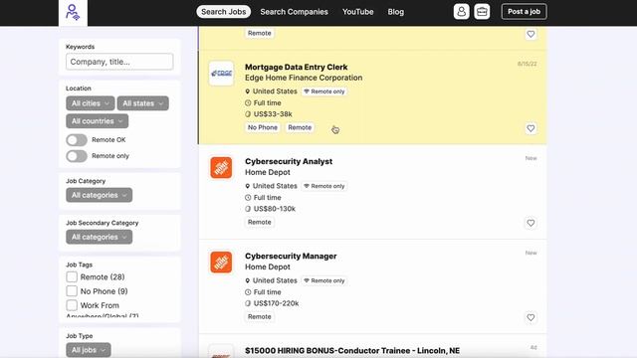Viewport: 637px width, 358px height.
Task: Click Home Depot logo for Cybersecurity Manager
Action: tap(221, 263)
